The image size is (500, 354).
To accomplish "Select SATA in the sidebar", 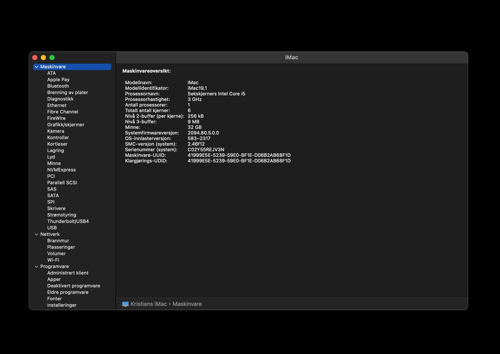I will click(53, 196).
